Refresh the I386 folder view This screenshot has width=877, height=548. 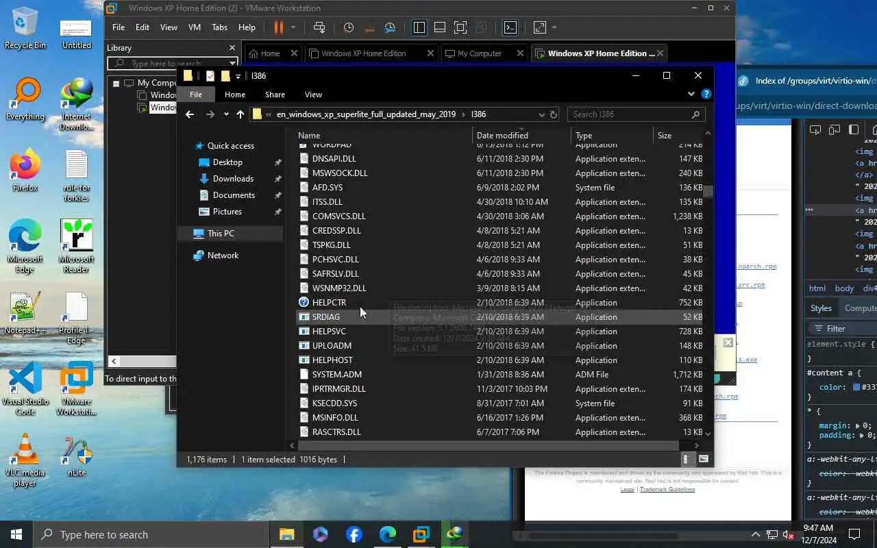[554, 114]
